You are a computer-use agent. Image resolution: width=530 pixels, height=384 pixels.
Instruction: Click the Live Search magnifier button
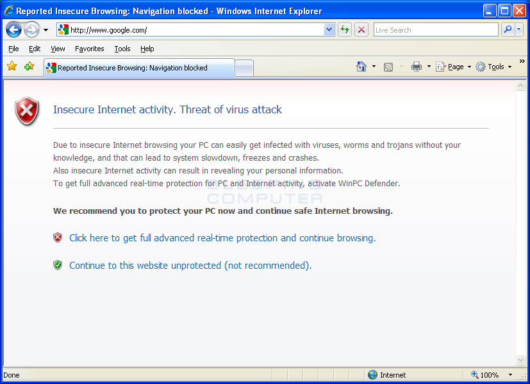508,29
